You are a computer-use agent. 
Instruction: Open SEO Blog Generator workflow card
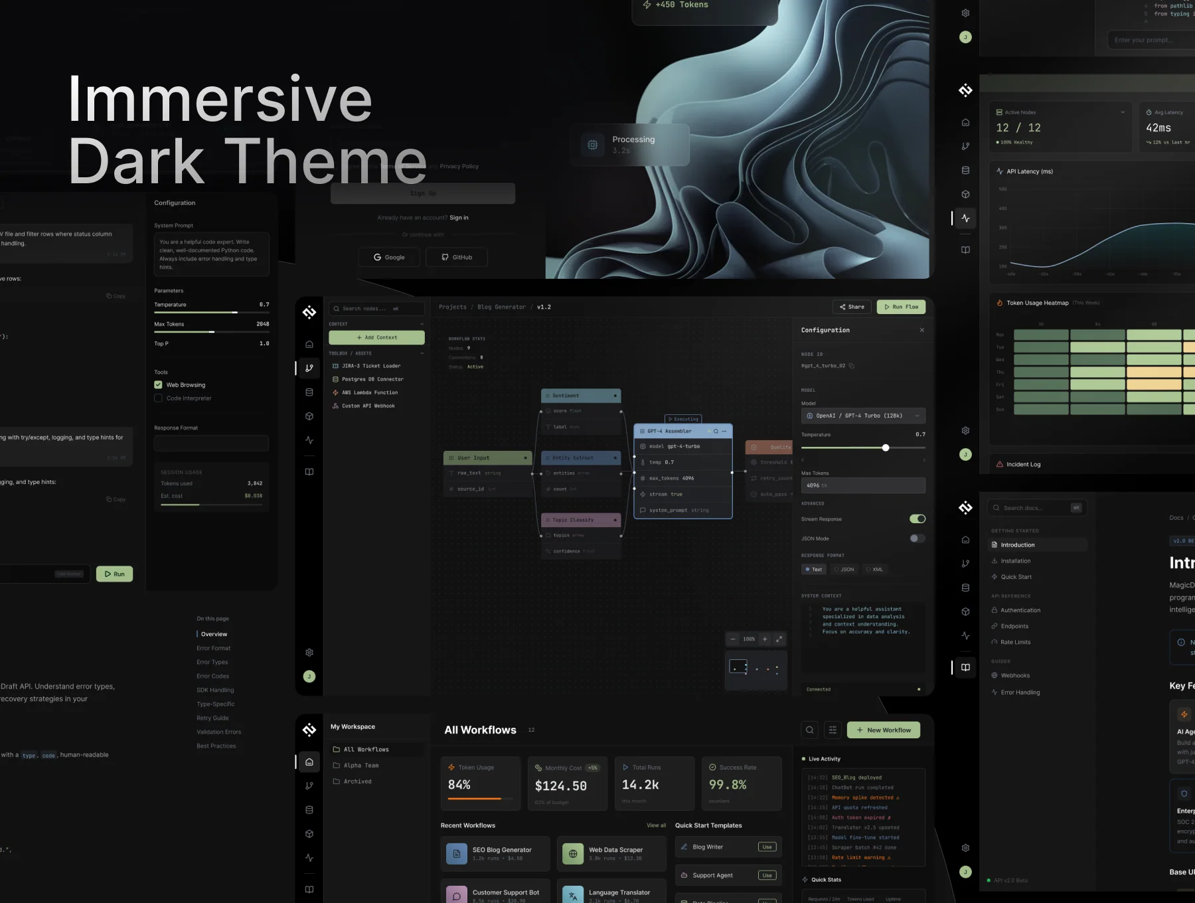point(495,854)
